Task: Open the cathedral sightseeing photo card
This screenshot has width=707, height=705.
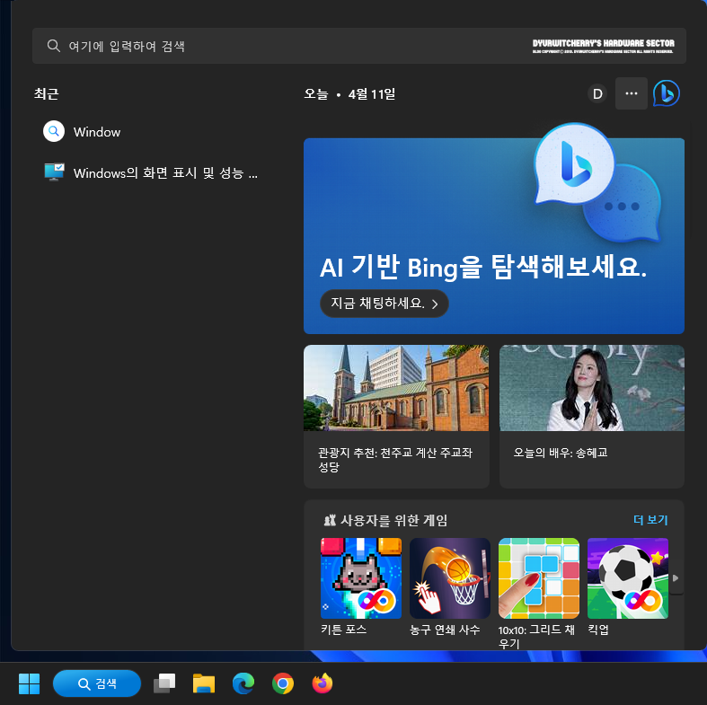Action: click(x=396, y=388)
